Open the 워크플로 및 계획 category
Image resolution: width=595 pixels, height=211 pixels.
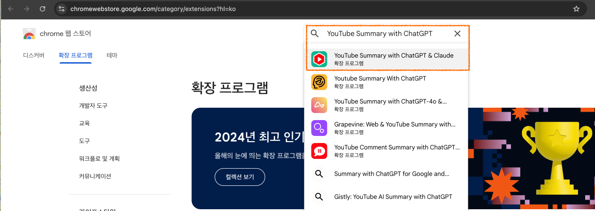click(x=99, y=158)
